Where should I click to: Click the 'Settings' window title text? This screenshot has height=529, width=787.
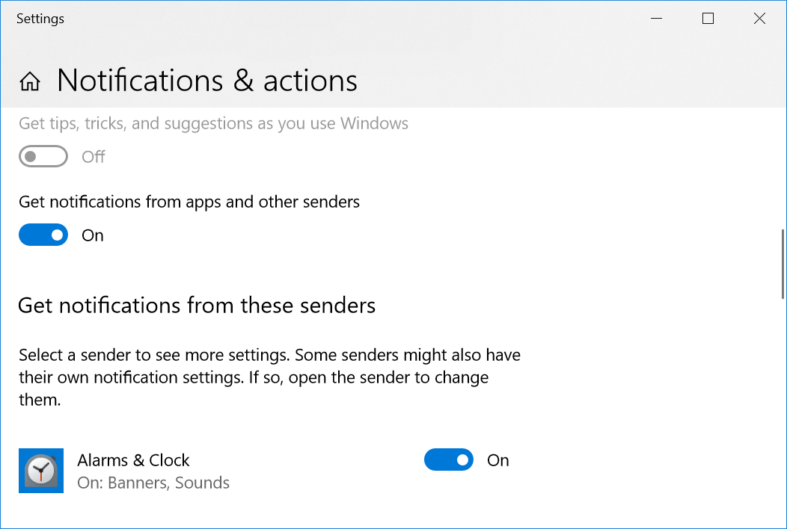coord(40,19)
